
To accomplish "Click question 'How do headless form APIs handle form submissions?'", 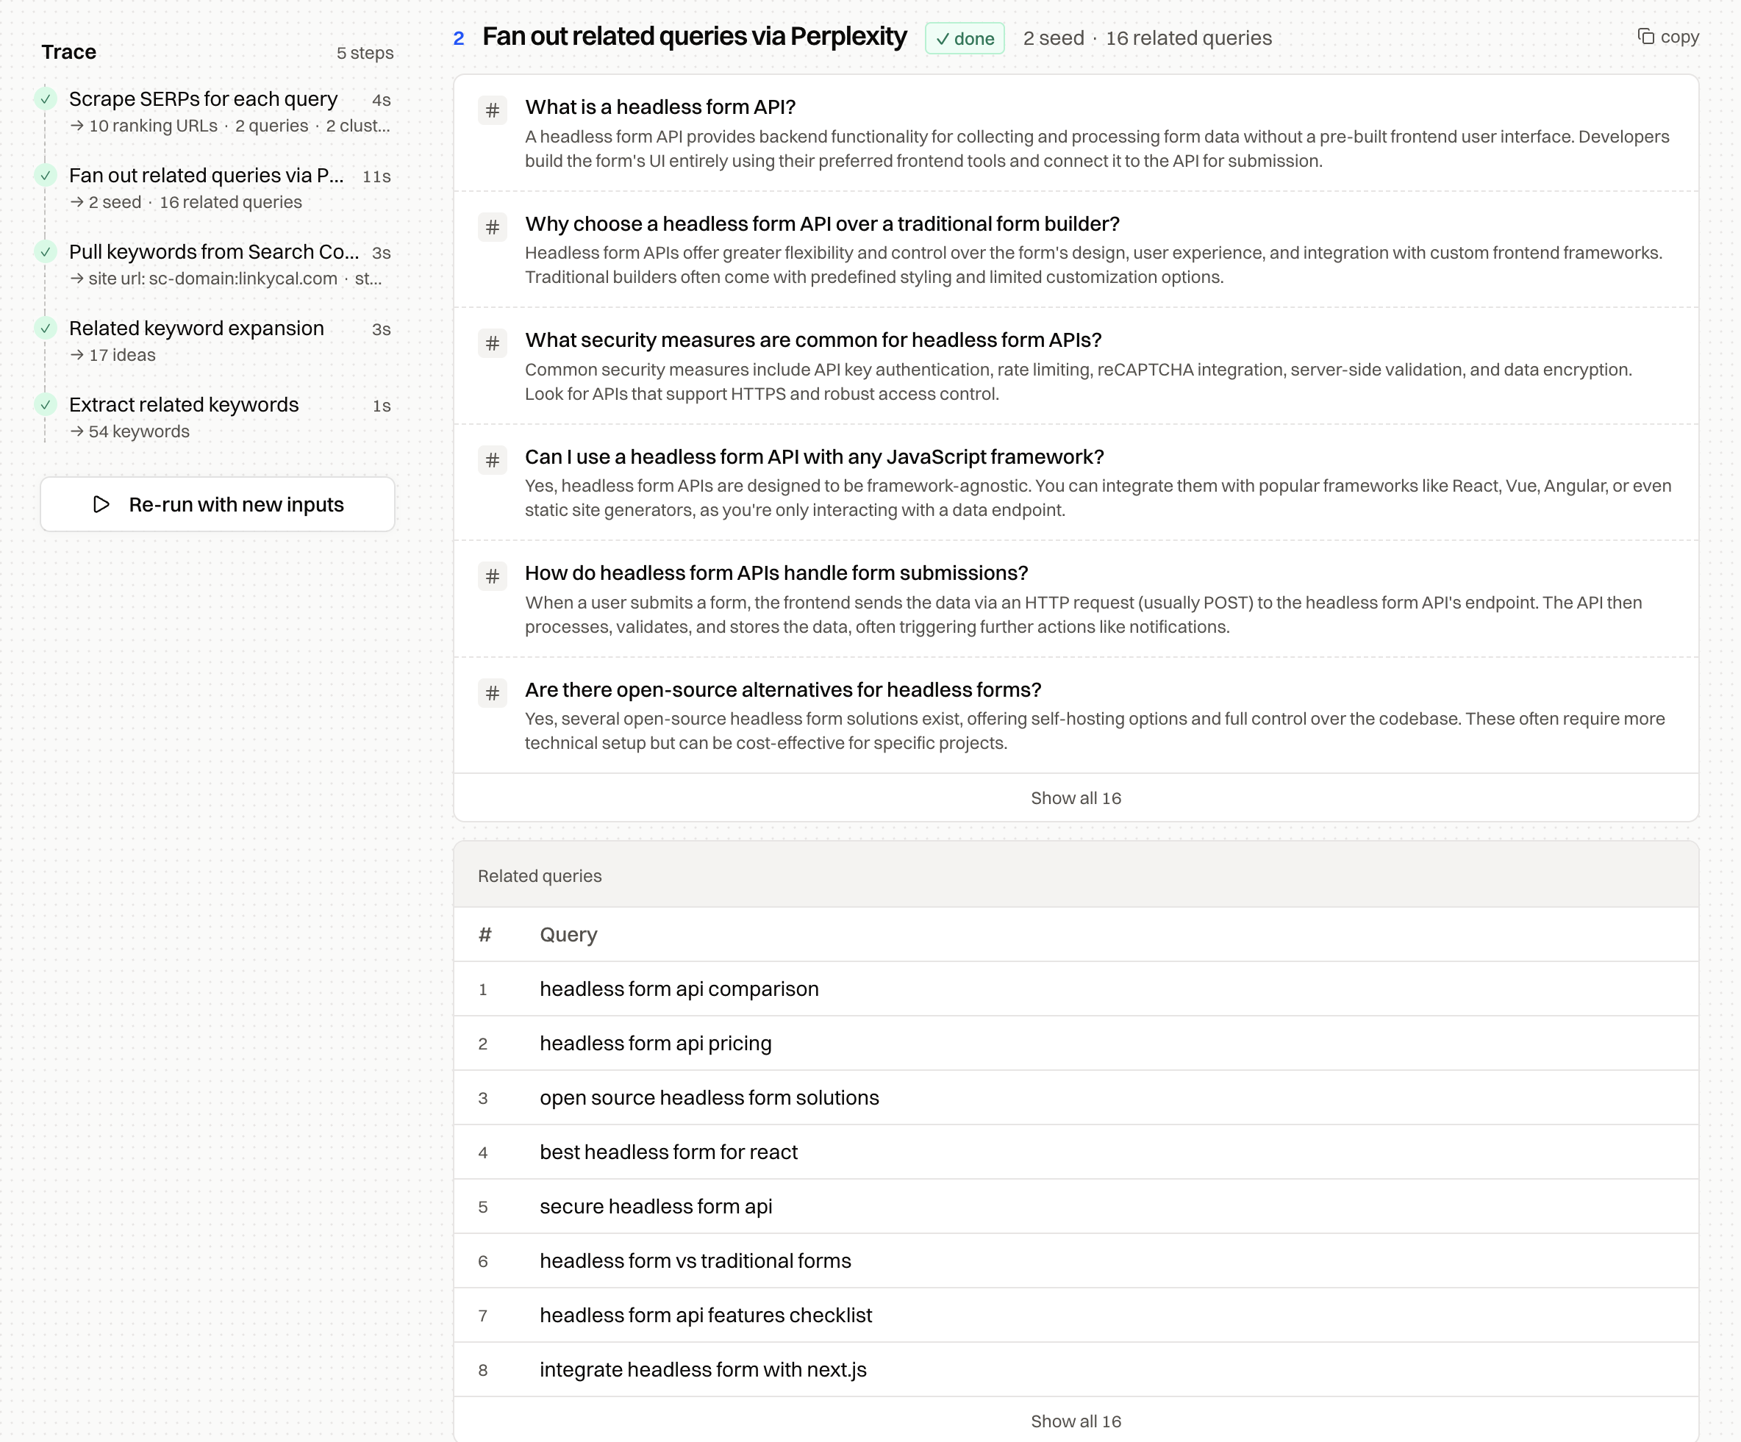I will pyautogui.click(x=776, y=573).
